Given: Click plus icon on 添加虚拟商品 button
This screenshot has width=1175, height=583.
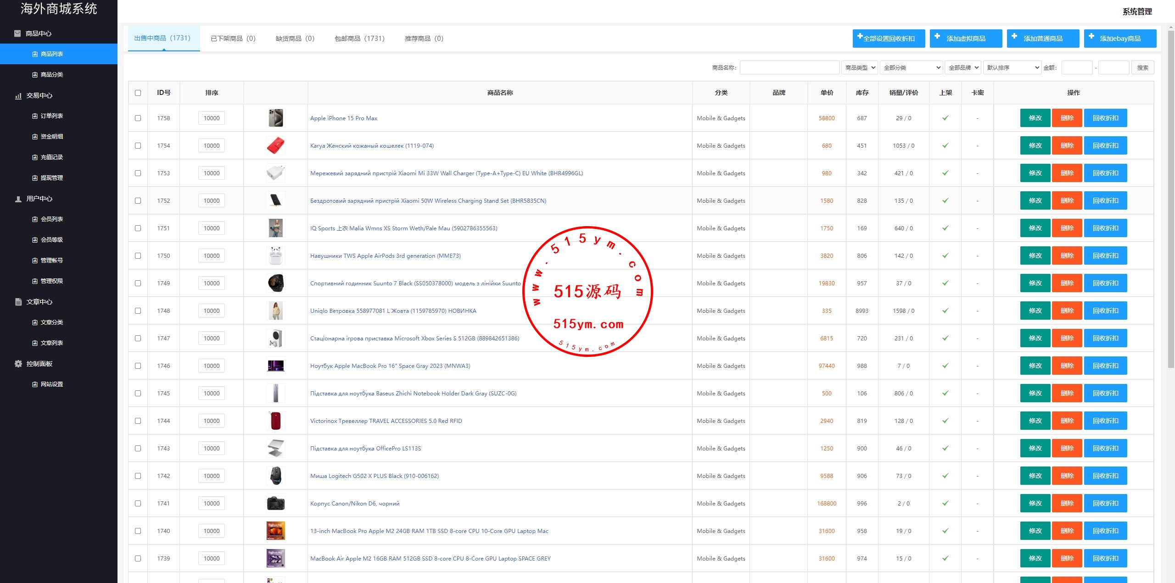Looking at the screenshot, I should 937,36.
